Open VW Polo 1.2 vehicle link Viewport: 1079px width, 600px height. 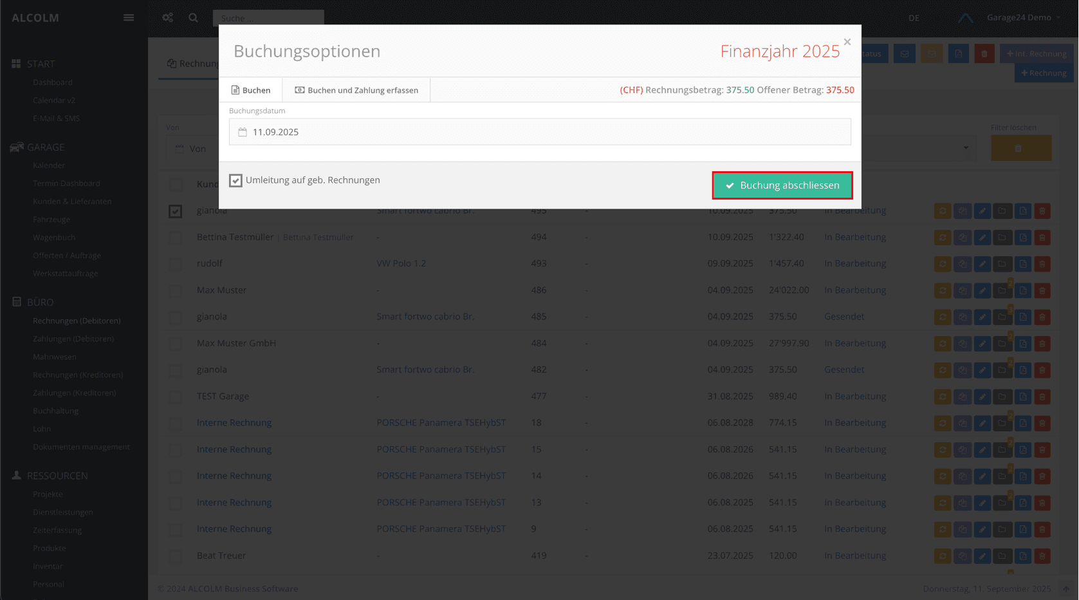401,263
